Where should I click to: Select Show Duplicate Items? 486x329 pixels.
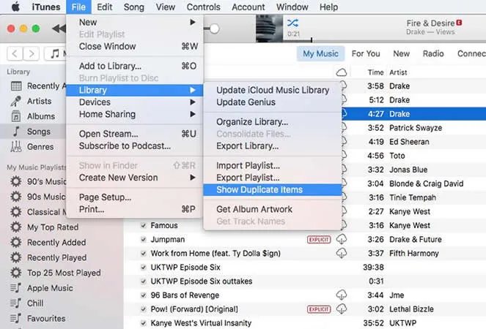[x=273, y=189]
